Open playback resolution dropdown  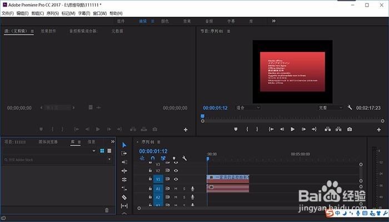331,108
